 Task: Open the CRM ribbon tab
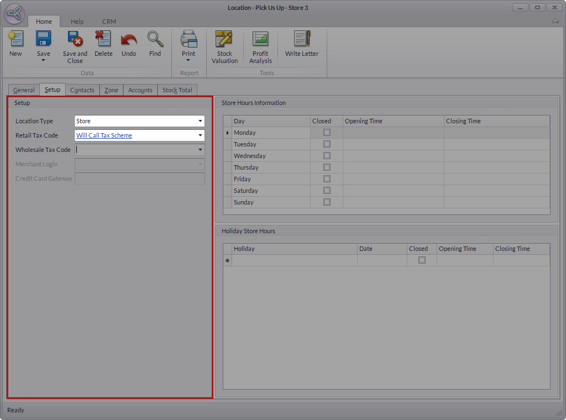[109, 22]
